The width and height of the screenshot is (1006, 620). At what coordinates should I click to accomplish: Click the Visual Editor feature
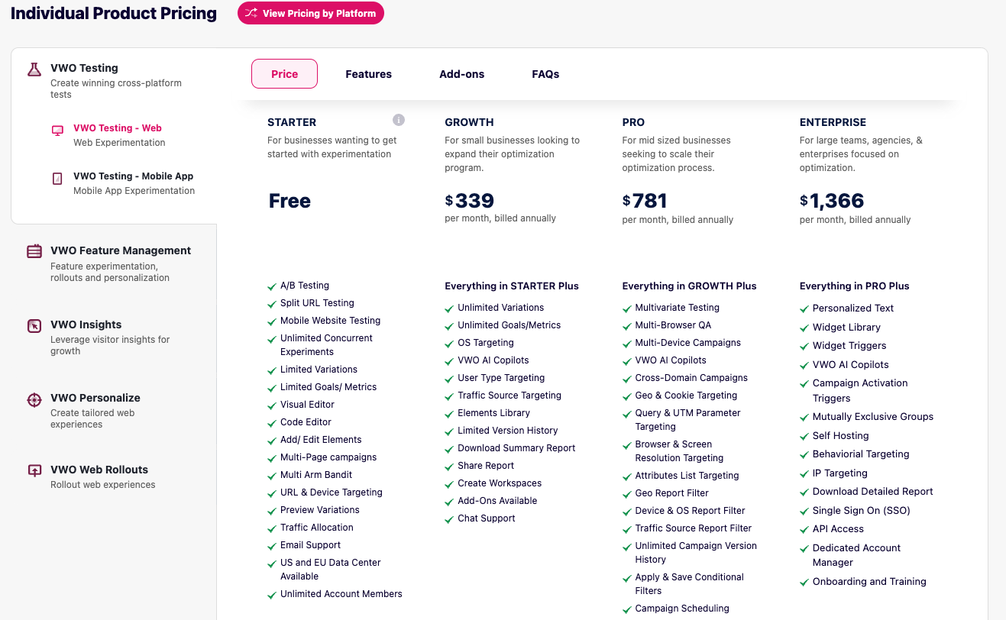tap(307, 405)
